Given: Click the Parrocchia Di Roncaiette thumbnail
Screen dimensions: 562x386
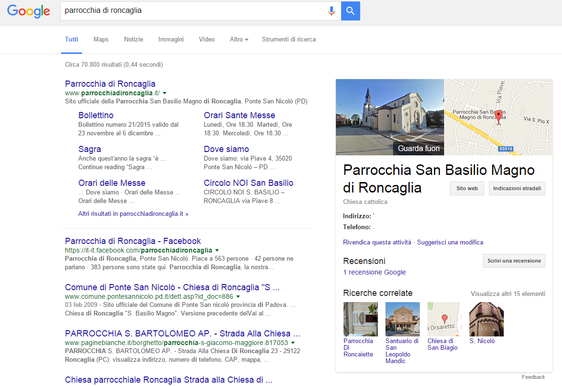Looking at the screenshot, I should (x=361, y=319).
